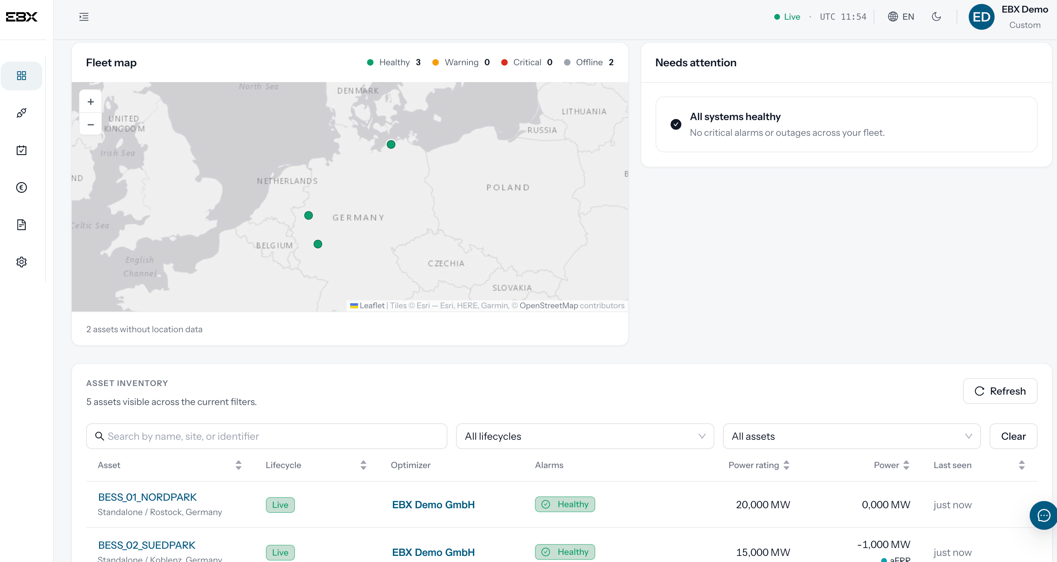Open the dashboard grid icon in sidebar
This screenshot has width=1057, height=562.
[x=21, y=75]
